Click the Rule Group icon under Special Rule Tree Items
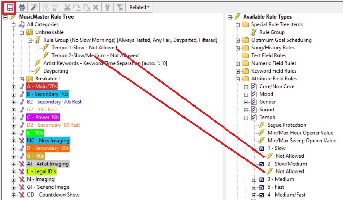This screenshot has width=343, height=200. click(254, 32)
